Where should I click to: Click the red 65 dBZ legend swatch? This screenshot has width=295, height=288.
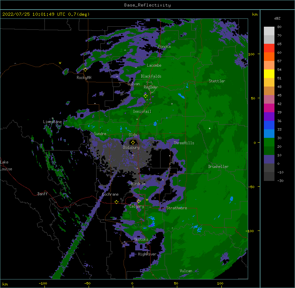coord(269,48)
